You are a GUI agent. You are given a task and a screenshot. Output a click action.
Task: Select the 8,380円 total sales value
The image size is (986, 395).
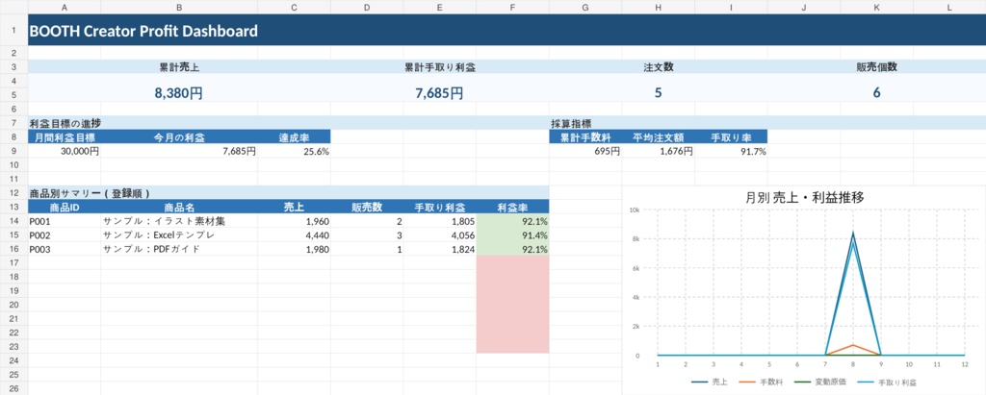[179, 93]
